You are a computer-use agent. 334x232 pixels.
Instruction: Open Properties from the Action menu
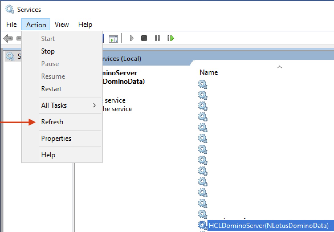click(x=56, y=139)
